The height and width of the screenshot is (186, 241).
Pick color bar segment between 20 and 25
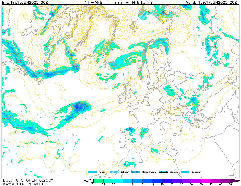177,181
